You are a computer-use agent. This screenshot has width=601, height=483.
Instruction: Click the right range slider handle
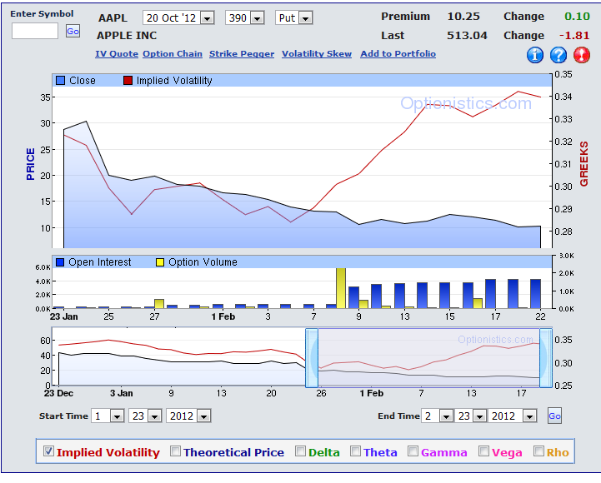pyautogui.click(x=546, y=357)
